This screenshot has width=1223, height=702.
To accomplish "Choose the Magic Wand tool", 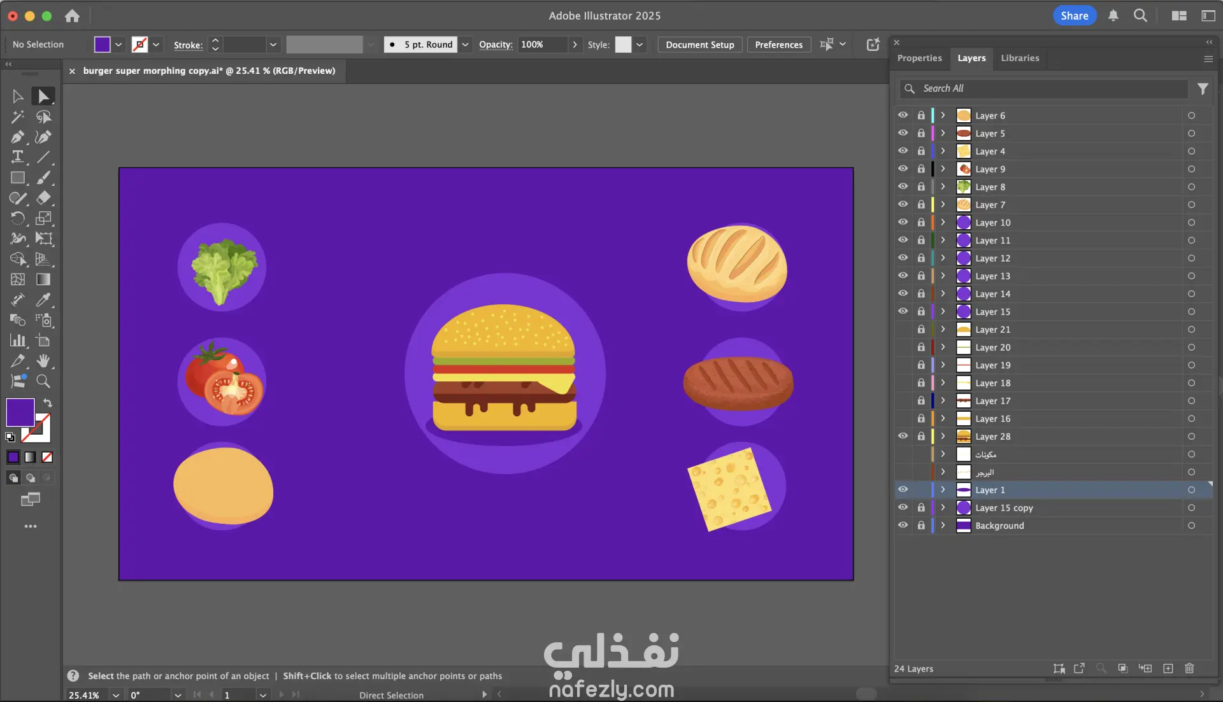I will 17,116.
